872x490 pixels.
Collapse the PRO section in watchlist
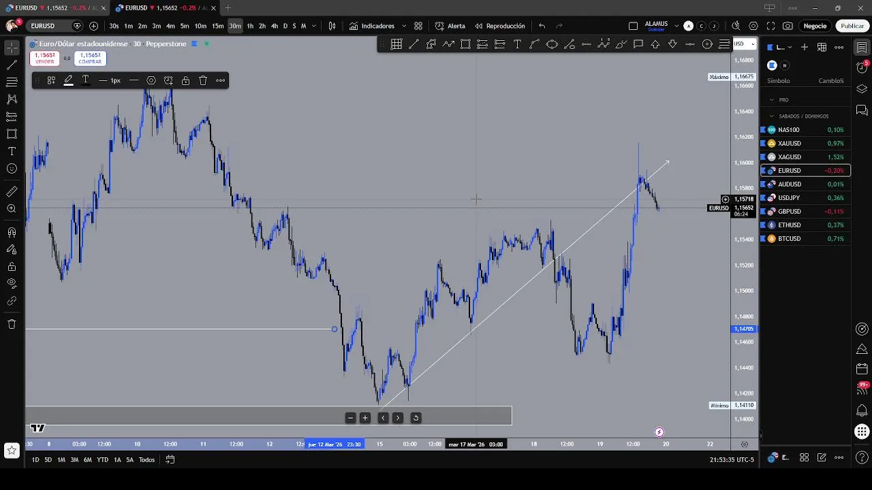pyautogui.click(x=772, y=100)
